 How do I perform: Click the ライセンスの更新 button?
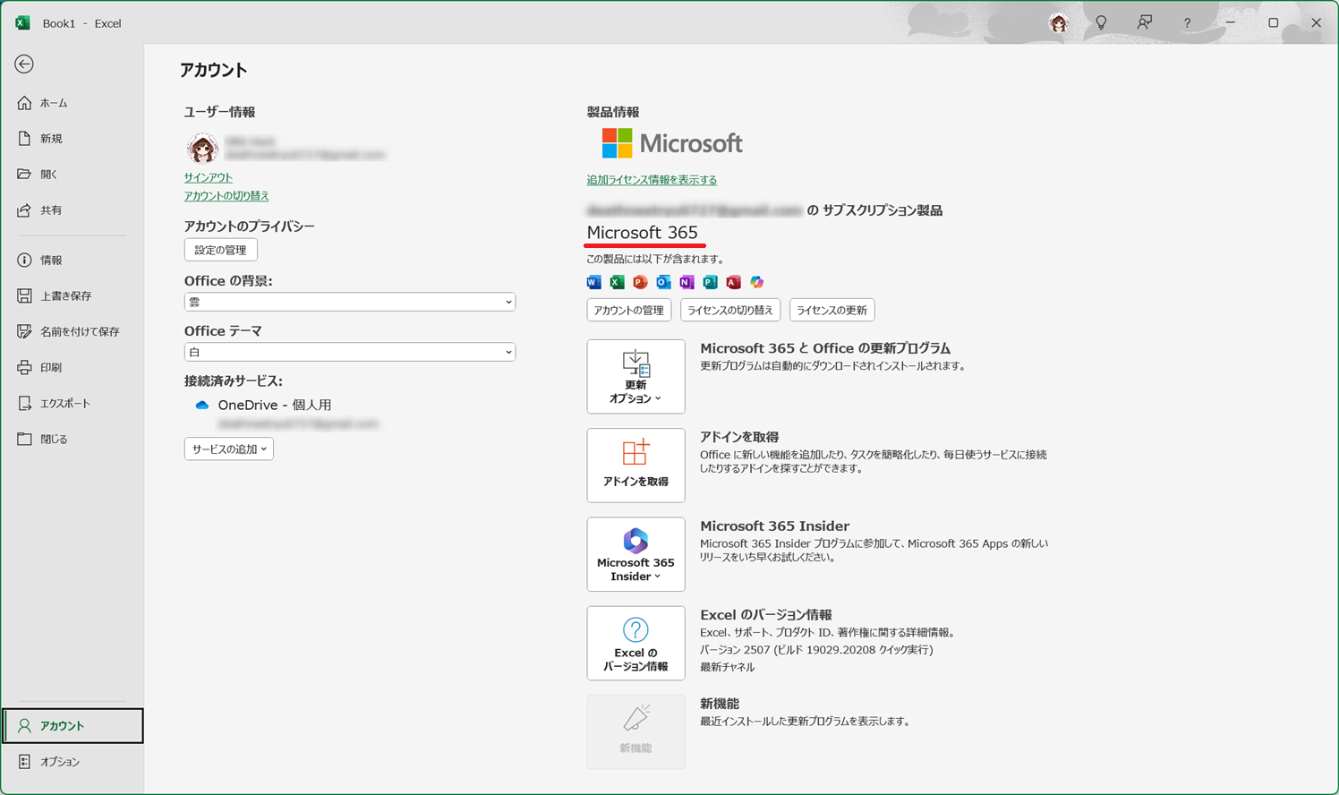click(x=832, y=310)
